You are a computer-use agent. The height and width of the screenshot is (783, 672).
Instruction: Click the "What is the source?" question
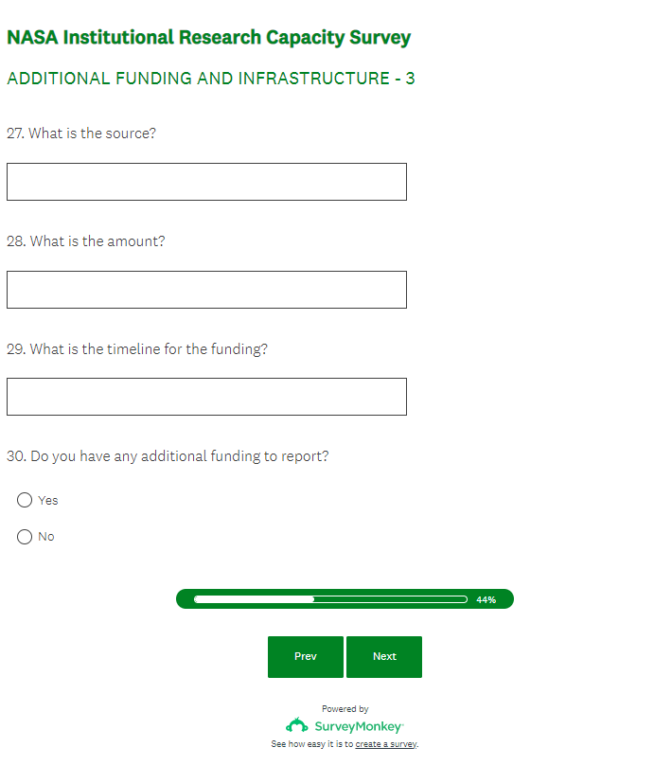(81, 133)
